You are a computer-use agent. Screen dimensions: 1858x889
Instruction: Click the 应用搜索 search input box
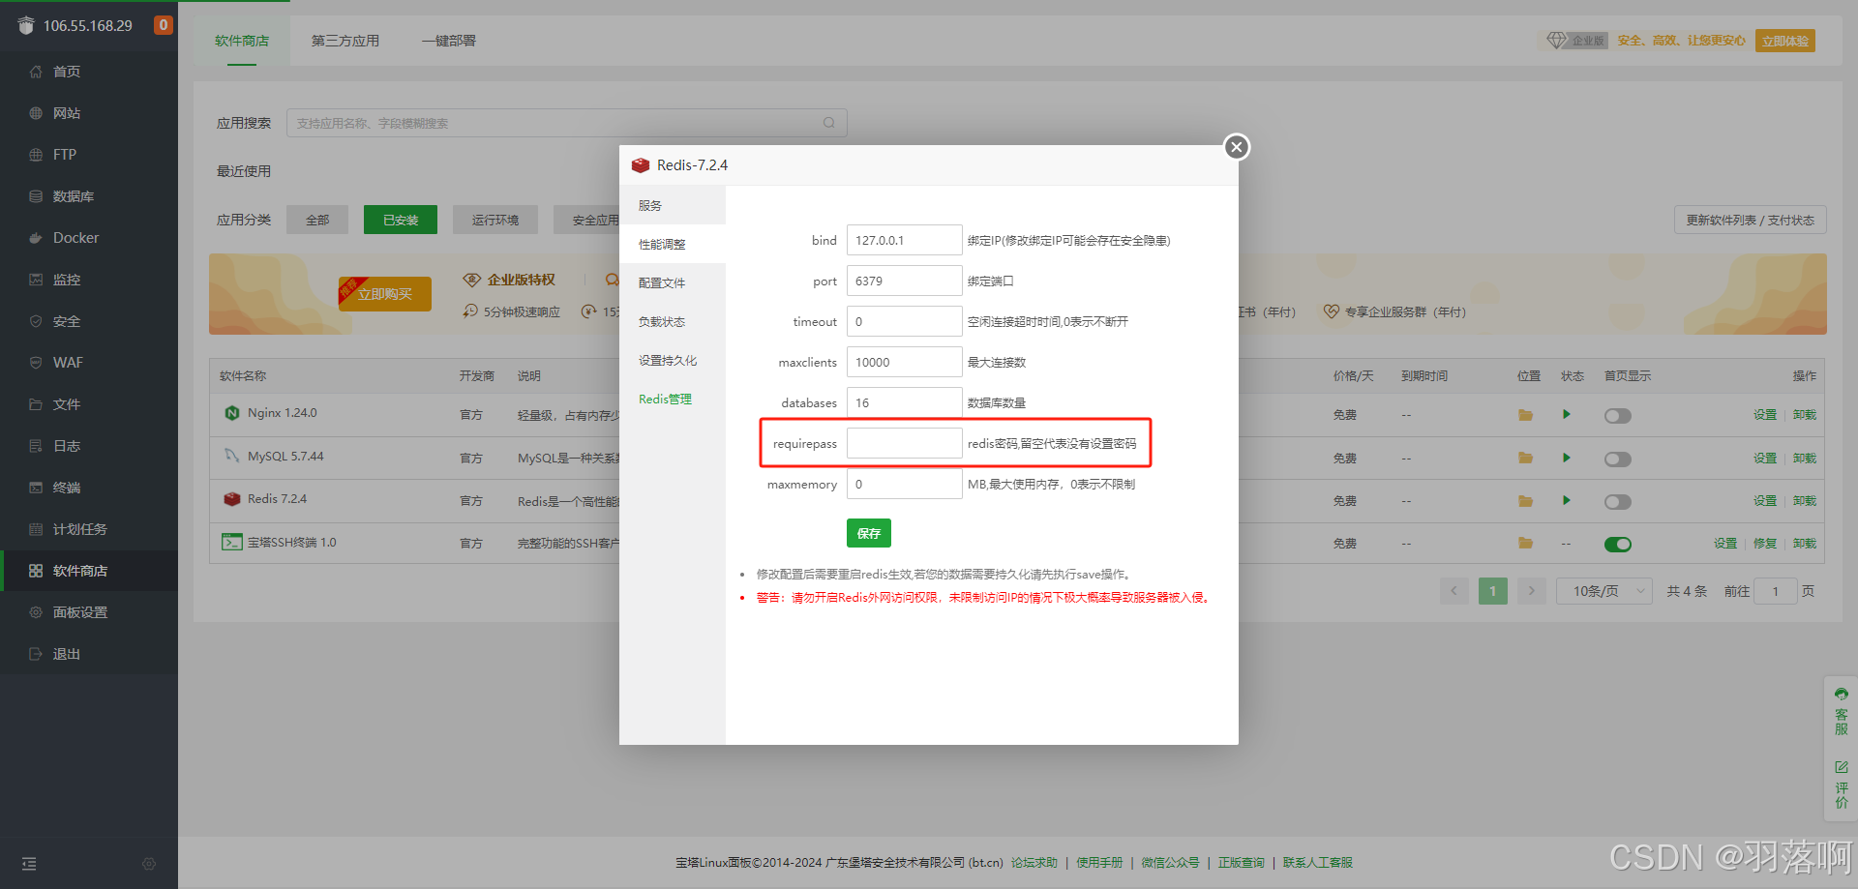(567, 123)
